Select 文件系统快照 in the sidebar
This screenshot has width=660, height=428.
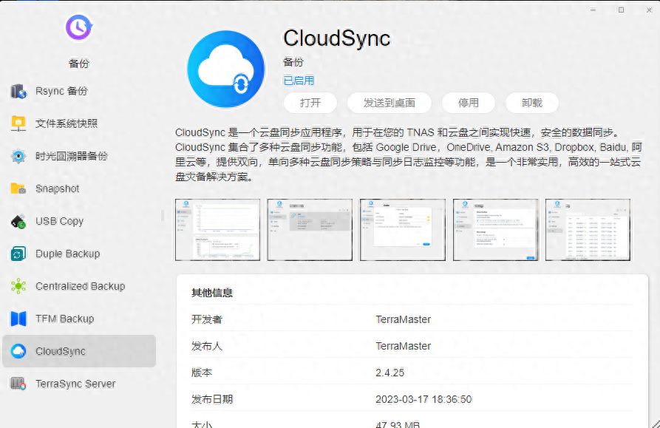point(79,123)
